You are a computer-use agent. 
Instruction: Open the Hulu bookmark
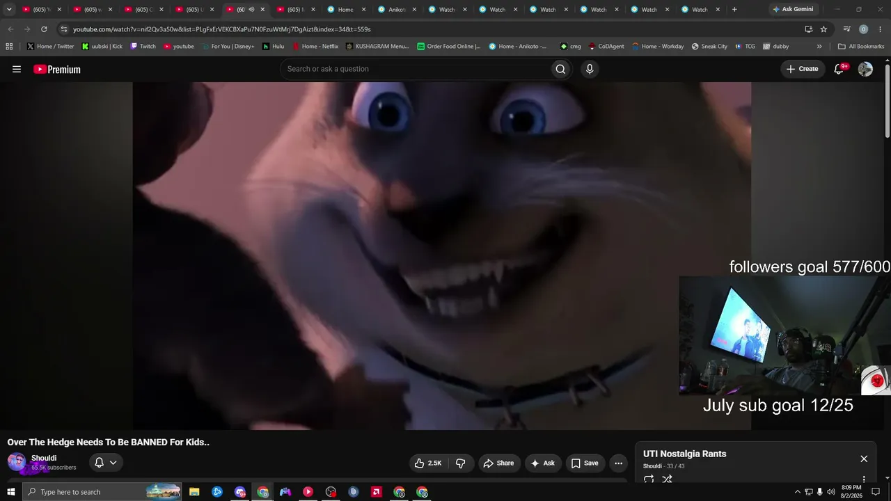point(274,47)
